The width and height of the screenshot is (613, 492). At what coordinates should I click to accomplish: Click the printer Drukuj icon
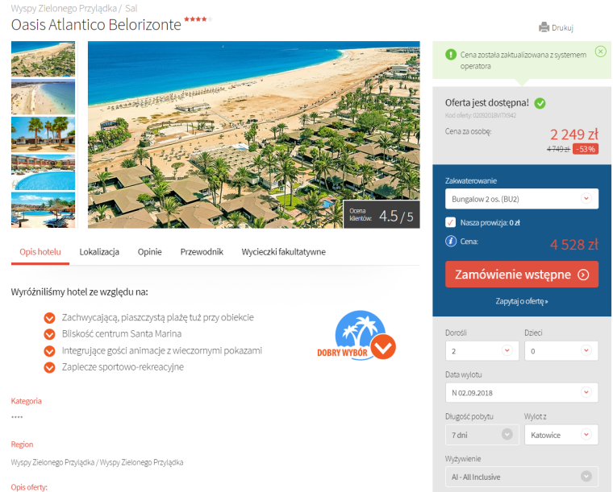544,27
